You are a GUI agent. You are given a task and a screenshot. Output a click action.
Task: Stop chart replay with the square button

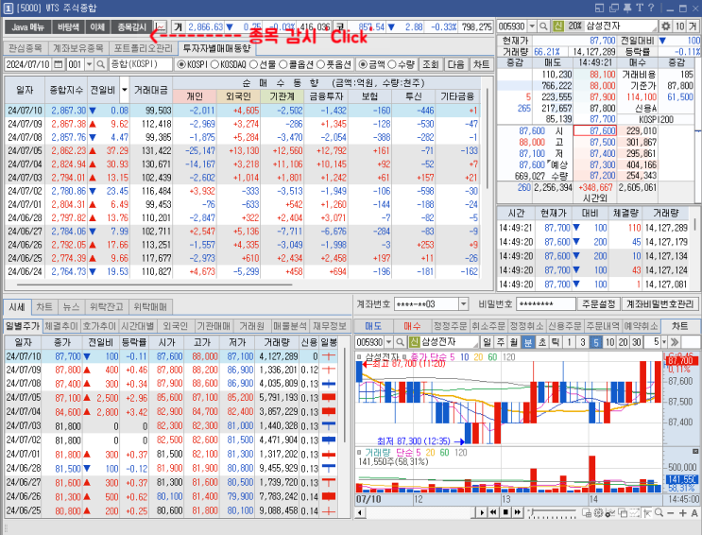pos(505,512)
